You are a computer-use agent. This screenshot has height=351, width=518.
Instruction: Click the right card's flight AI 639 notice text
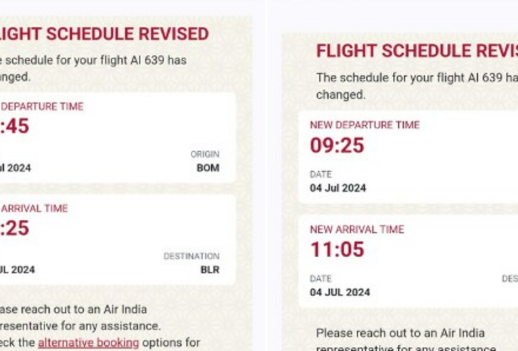coord(417,86)
